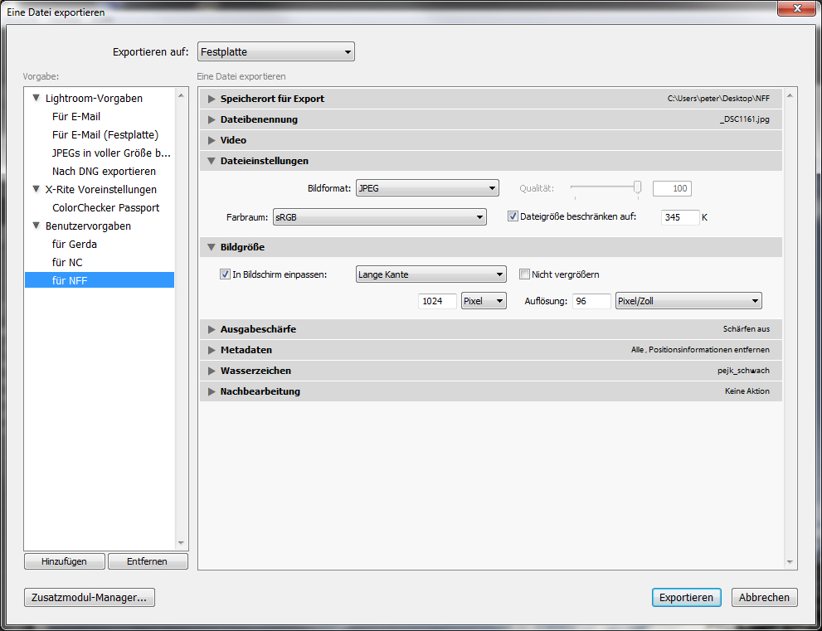Close the 'Eine Datei exportieren' dialog
822x631 pixels.
click(x=797, y=9)
